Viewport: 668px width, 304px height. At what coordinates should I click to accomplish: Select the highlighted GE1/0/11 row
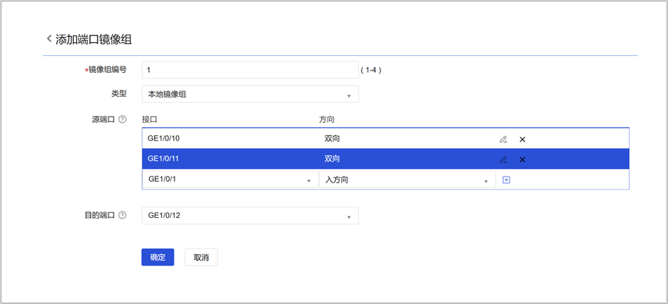(x=386, y=159)
